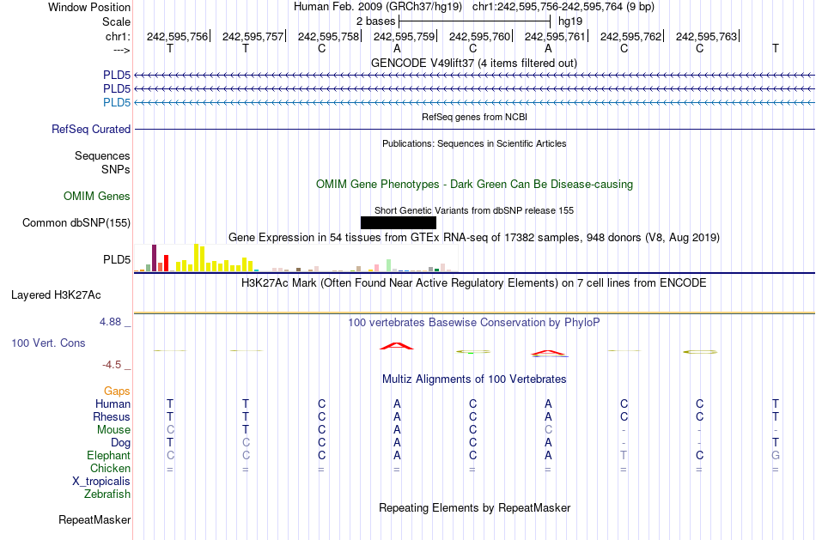Select the Dog species label
Viewport: 816px width, 540px height.
coord(121,443)
